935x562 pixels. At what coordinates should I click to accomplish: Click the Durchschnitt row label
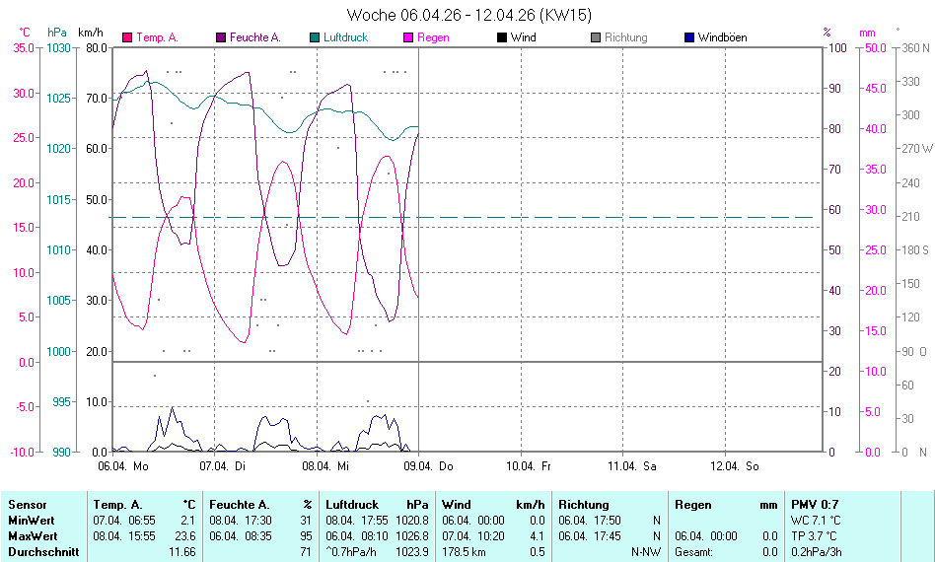point(43,552)
